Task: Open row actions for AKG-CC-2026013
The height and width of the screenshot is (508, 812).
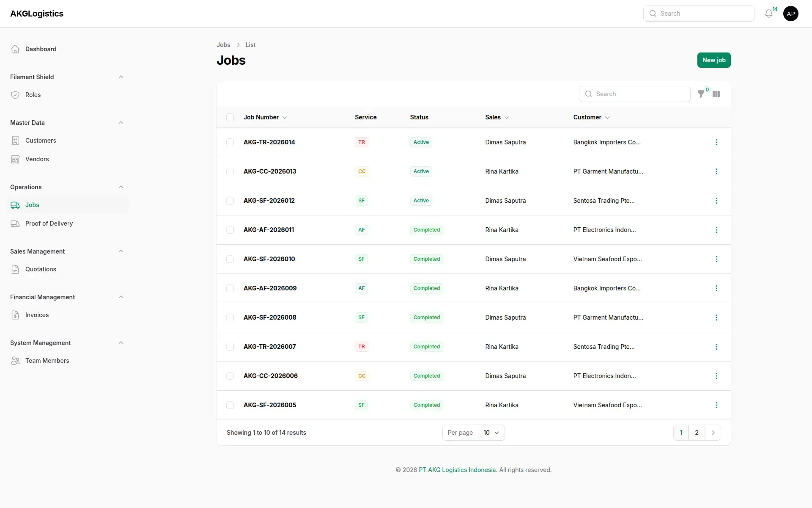Action: tap(716, 171)
